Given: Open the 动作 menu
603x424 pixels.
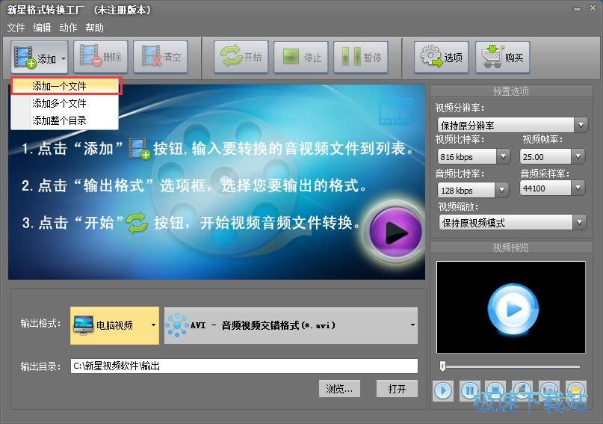Looking at the screenshot, I should (68, 28).
